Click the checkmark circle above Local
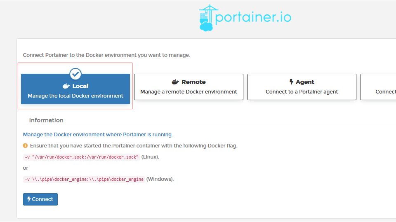 point(75,74)
